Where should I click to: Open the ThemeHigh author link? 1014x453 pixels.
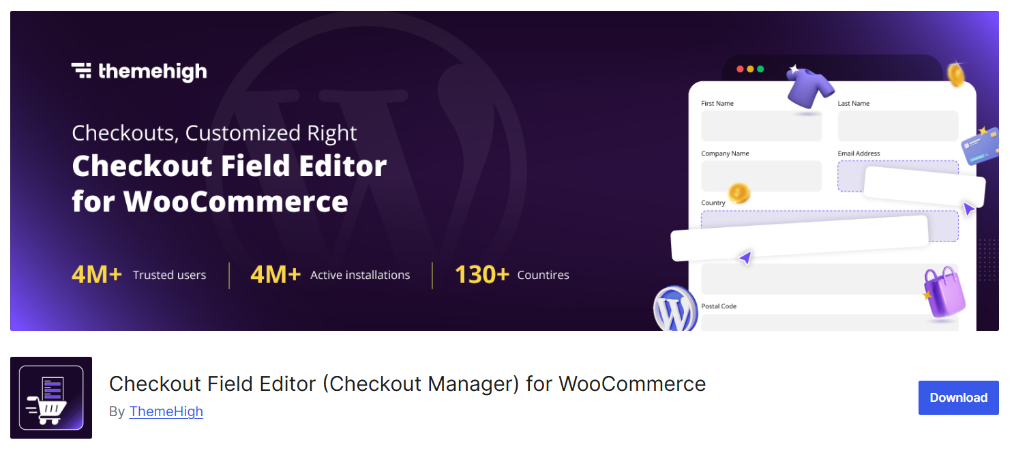[166, 411]
